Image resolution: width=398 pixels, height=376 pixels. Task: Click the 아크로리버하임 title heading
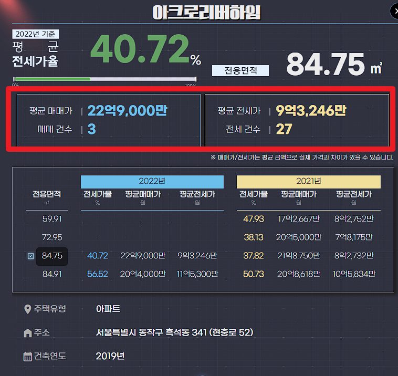click(x=206, y=12)
